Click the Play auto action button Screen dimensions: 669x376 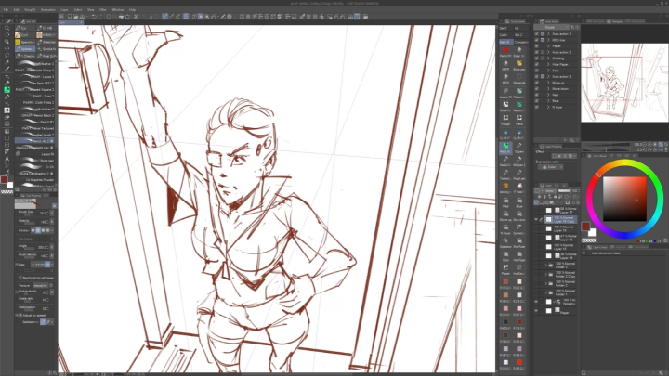(565, 140)
